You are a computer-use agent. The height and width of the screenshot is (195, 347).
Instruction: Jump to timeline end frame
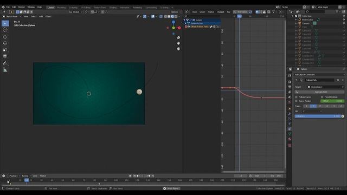(x=153, y=175)
